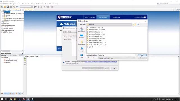Select commons-dbcp2-2.7.0-bin folder
Screen dimensions: 180x101
tap(96, 30)
